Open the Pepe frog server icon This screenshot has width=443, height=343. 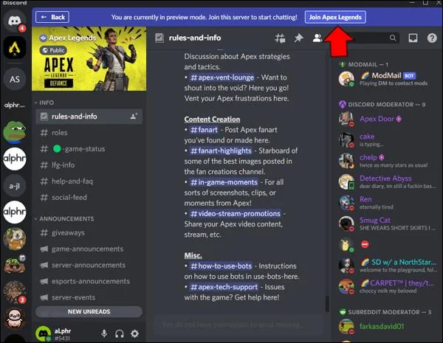pyautogui.click(x=15, y=132)
